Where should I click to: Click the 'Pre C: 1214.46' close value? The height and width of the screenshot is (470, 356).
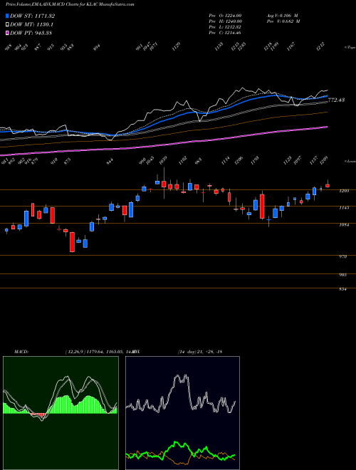(x=225, y=33)
